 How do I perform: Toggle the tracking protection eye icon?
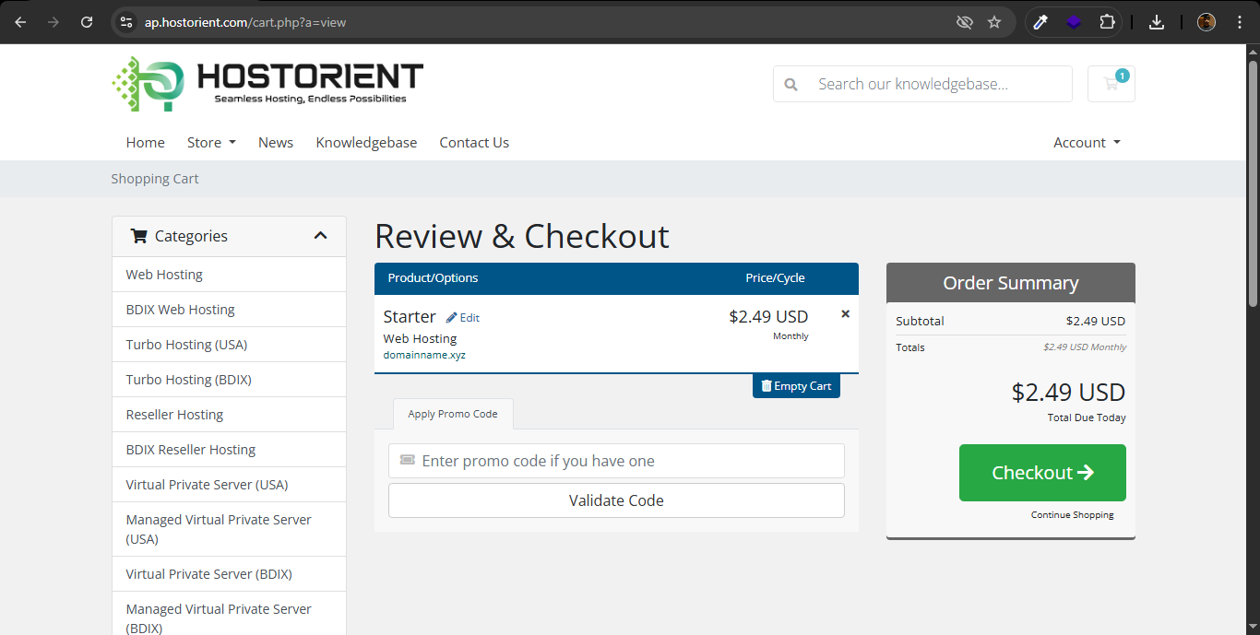pos(965,22)
